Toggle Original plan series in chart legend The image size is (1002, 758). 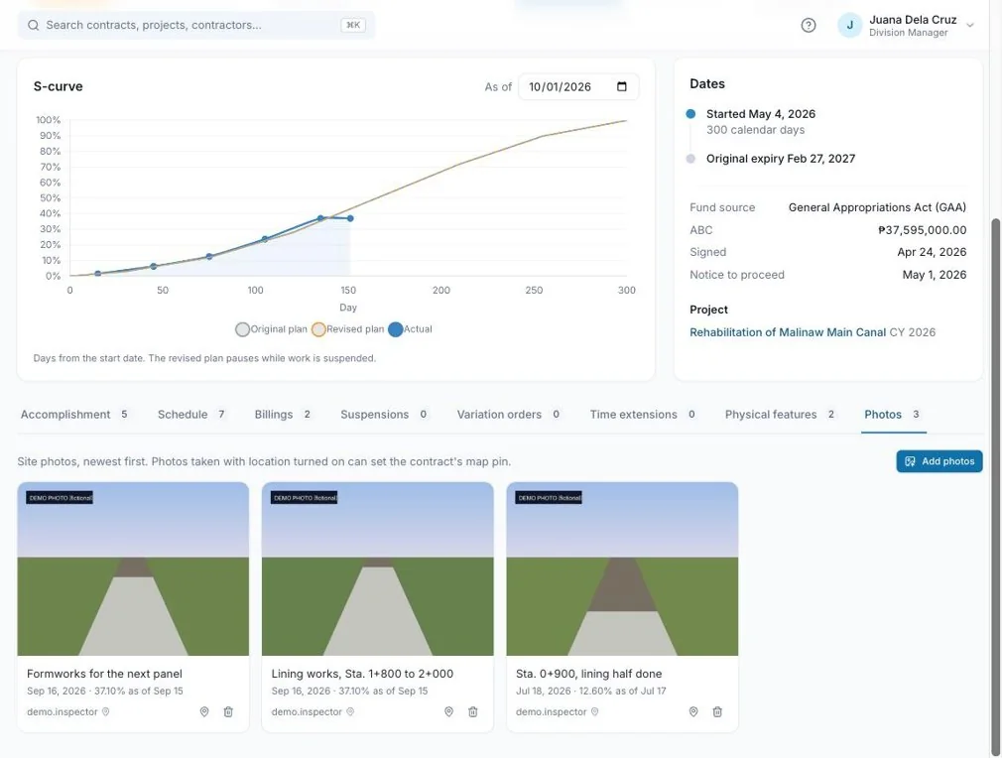click(271, 329)
